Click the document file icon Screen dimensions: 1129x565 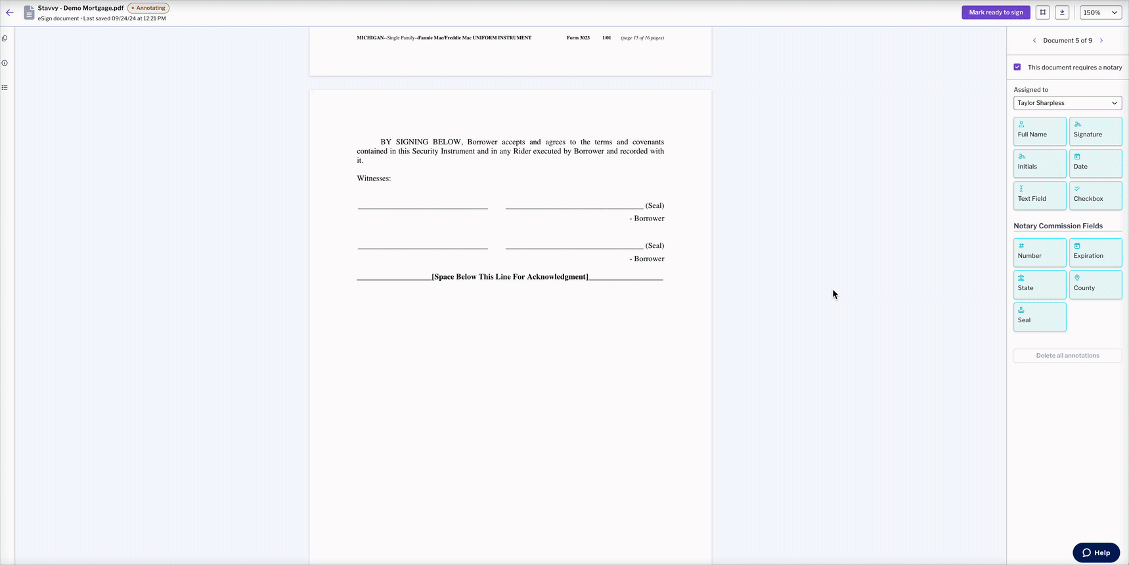tap(29, 12)
